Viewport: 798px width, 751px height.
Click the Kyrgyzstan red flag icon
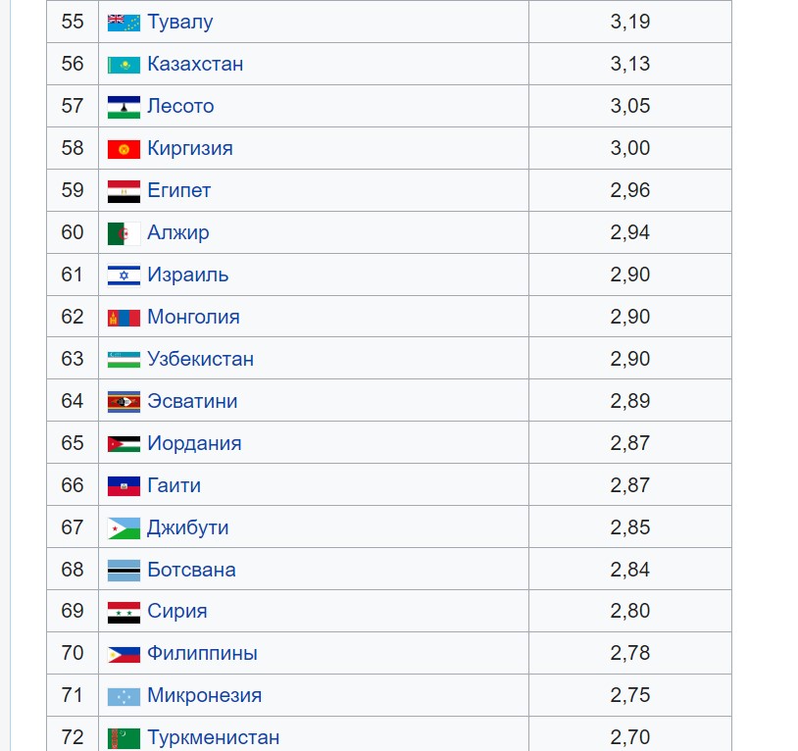(x=124, y=149)
